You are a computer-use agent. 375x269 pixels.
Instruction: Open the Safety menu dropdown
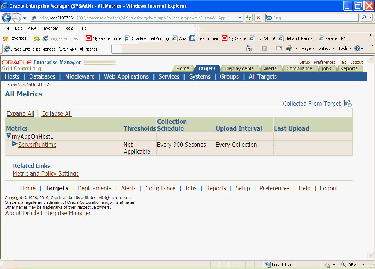click(x=326, y=49)
